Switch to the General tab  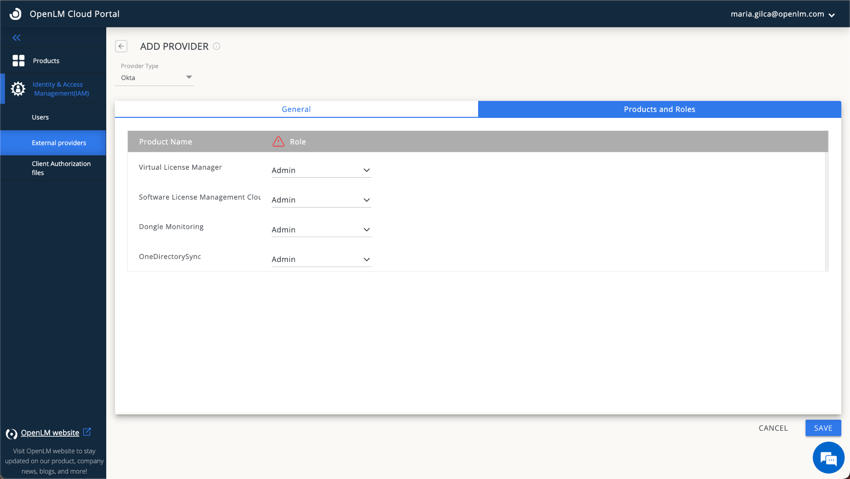tap(296, 109)
